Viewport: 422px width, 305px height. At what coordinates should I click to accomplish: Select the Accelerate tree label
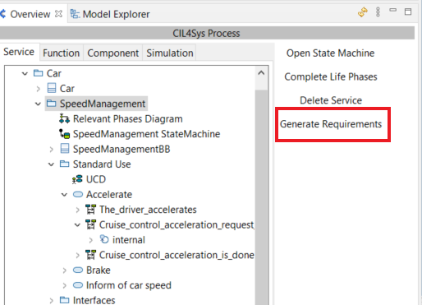pyautogui.click(x=109, y=194)
